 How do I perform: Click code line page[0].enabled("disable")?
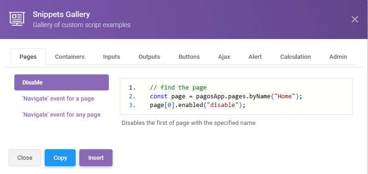(x=198, y=105)
